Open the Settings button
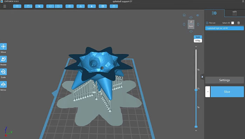The height and width of the screenshot is (139, 245). coord(224,80)
